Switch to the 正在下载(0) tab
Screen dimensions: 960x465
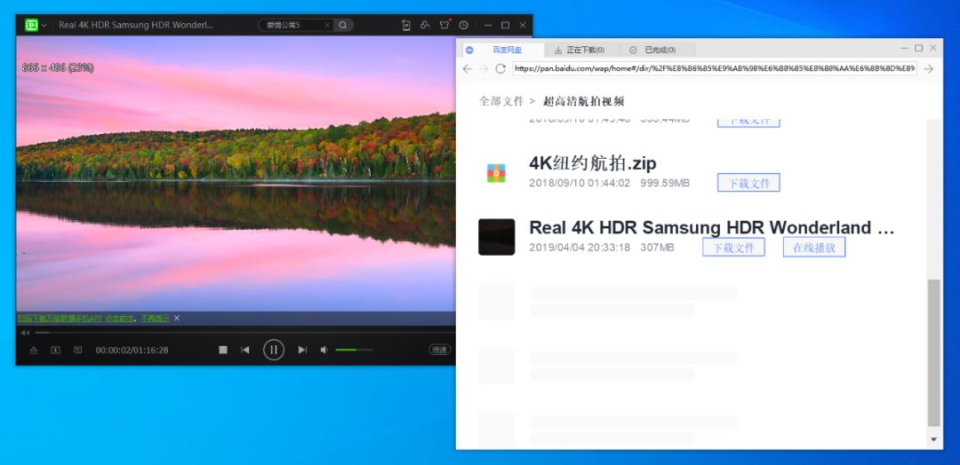tap(580, 50)
